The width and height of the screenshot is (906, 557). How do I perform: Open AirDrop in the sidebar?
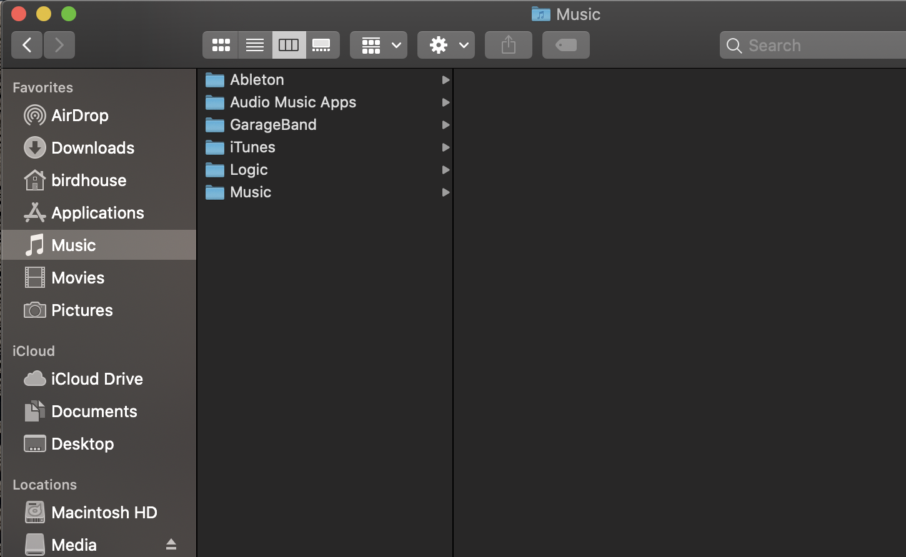coord(99,116)
